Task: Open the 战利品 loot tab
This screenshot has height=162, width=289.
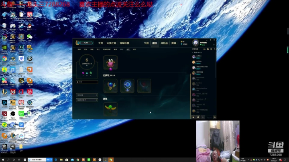Action: pyautogui.click(x=164, y=43)
